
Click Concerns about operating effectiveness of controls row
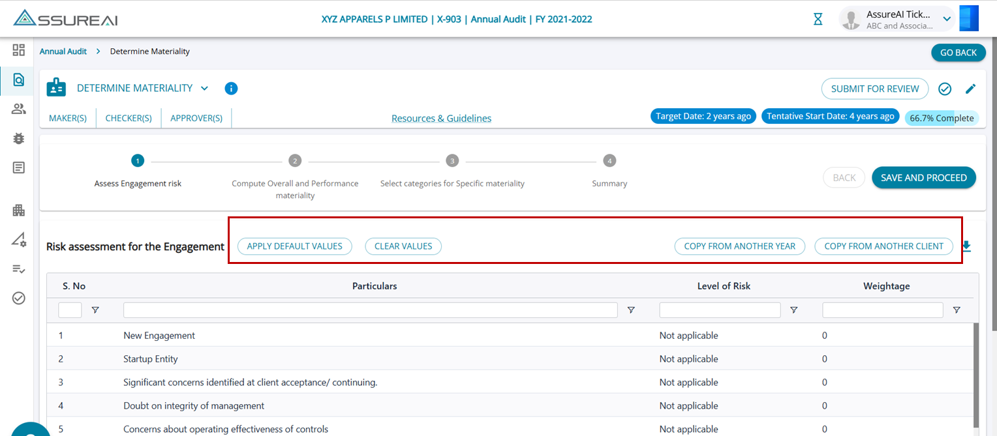[226, 429]
